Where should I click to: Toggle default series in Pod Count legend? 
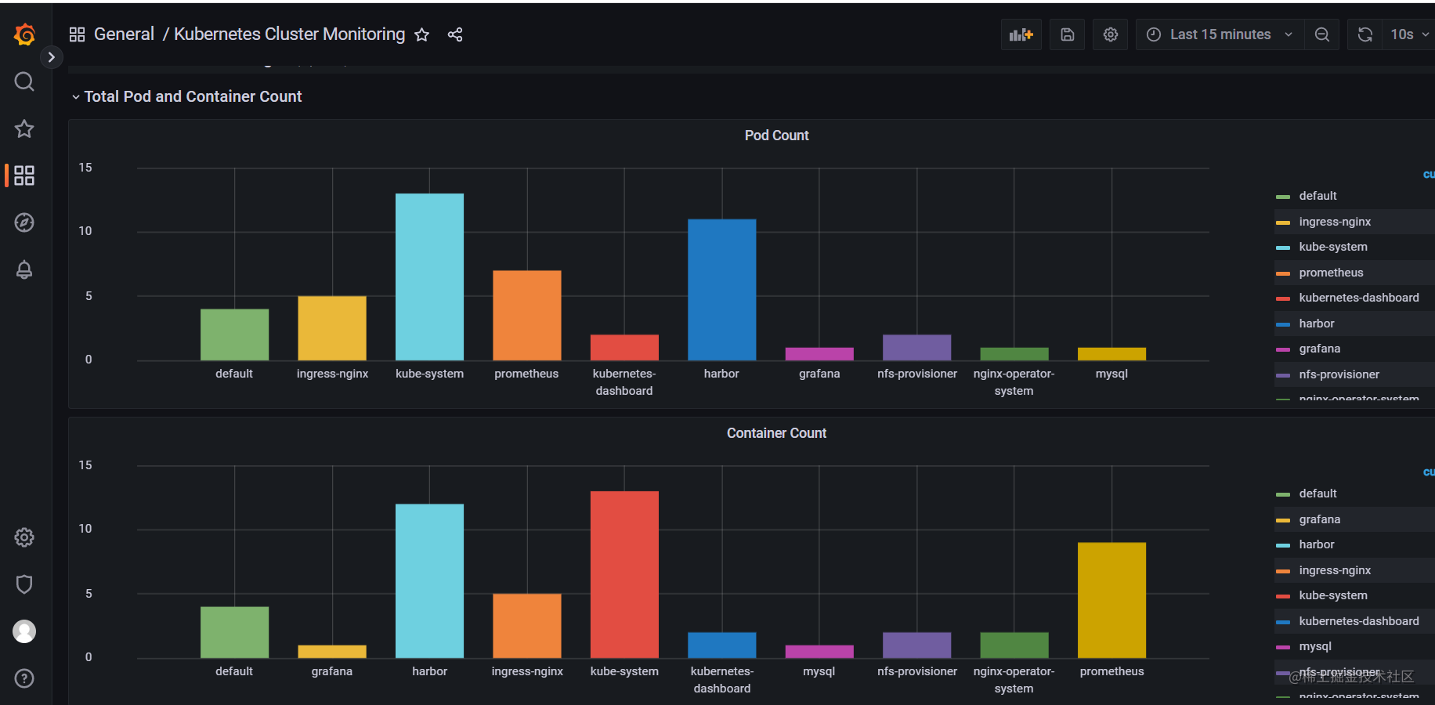click(1318, 196)
